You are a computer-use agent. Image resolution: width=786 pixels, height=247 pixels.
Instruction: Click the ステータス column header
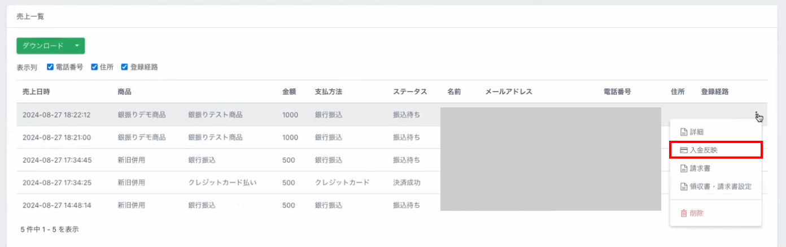point(410,92)
